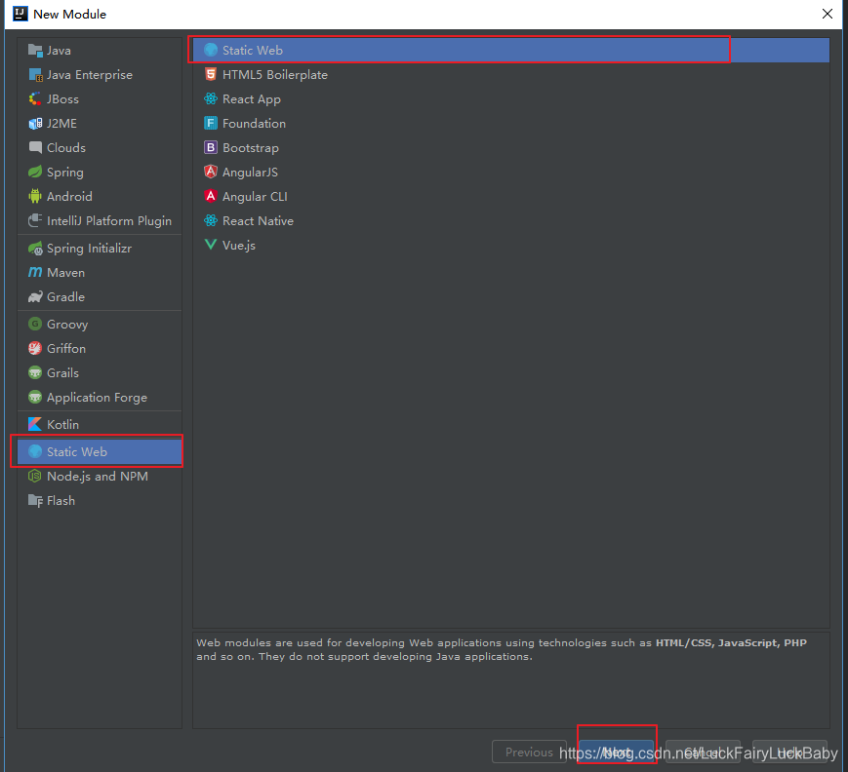
Task: Click the React App atom icon
Action: tap(211, 98)
